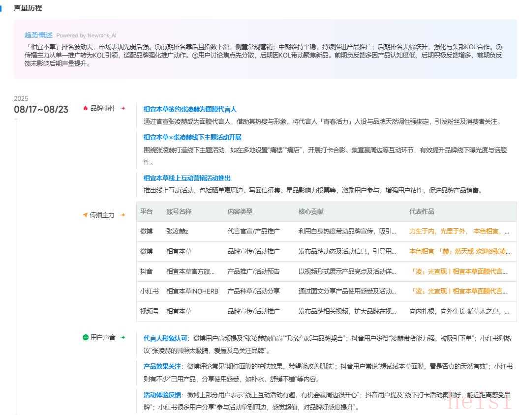Image resolution: width=519 pixels, height=415 pixels.
Task: Click the 声量历程 section title
Action: 28,8
